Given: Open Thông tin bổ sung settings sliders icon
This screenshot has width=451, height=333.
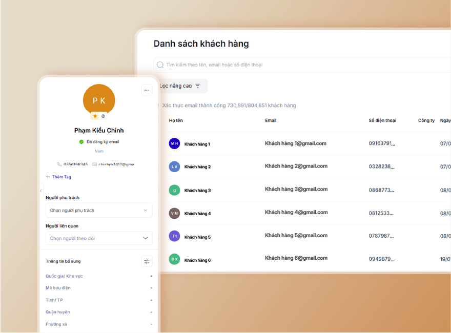Looking at the screenshot, I should pos(147,261).
